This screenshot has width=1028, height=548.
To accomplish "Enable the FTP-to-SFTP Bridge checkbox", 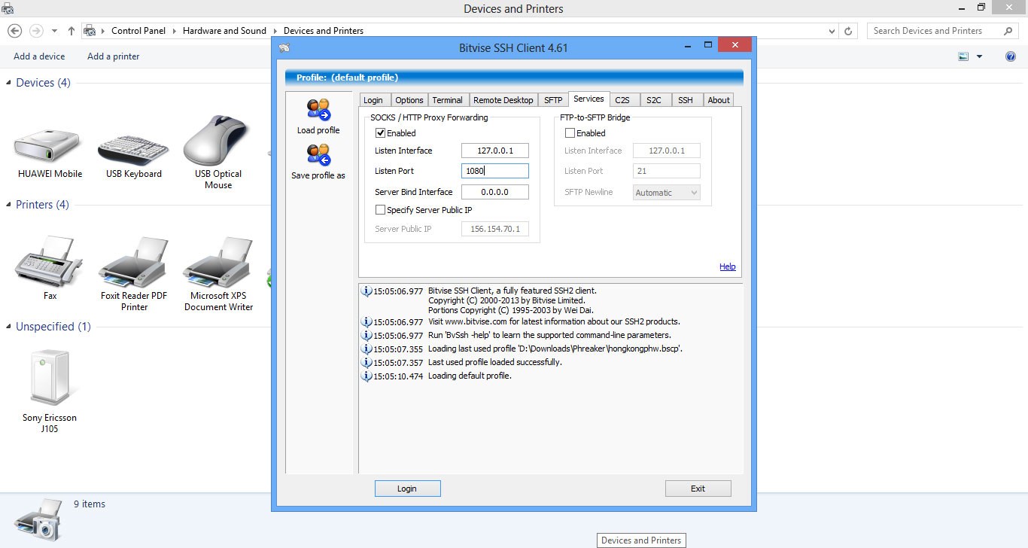I will tap(570, 133).
